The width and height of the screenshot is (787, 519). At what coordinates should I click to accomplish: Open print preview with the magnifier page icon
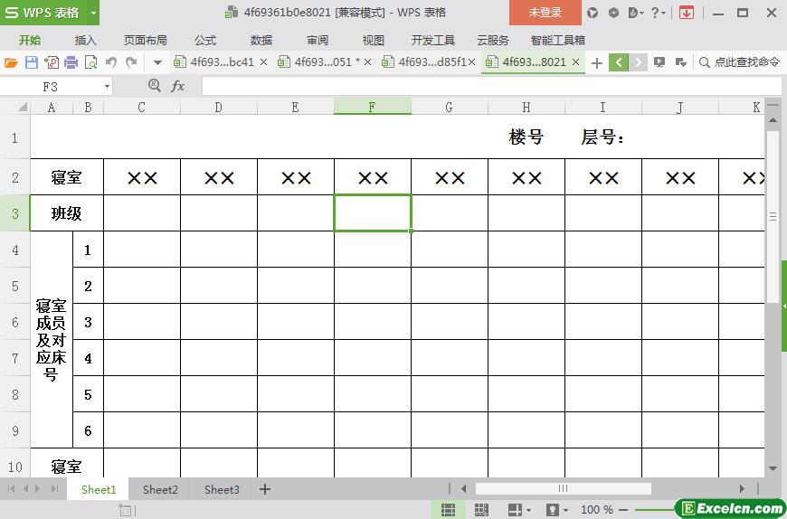[90, 62]
